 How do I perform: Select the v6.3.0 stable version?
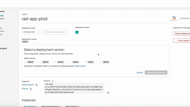coord(25,62)
